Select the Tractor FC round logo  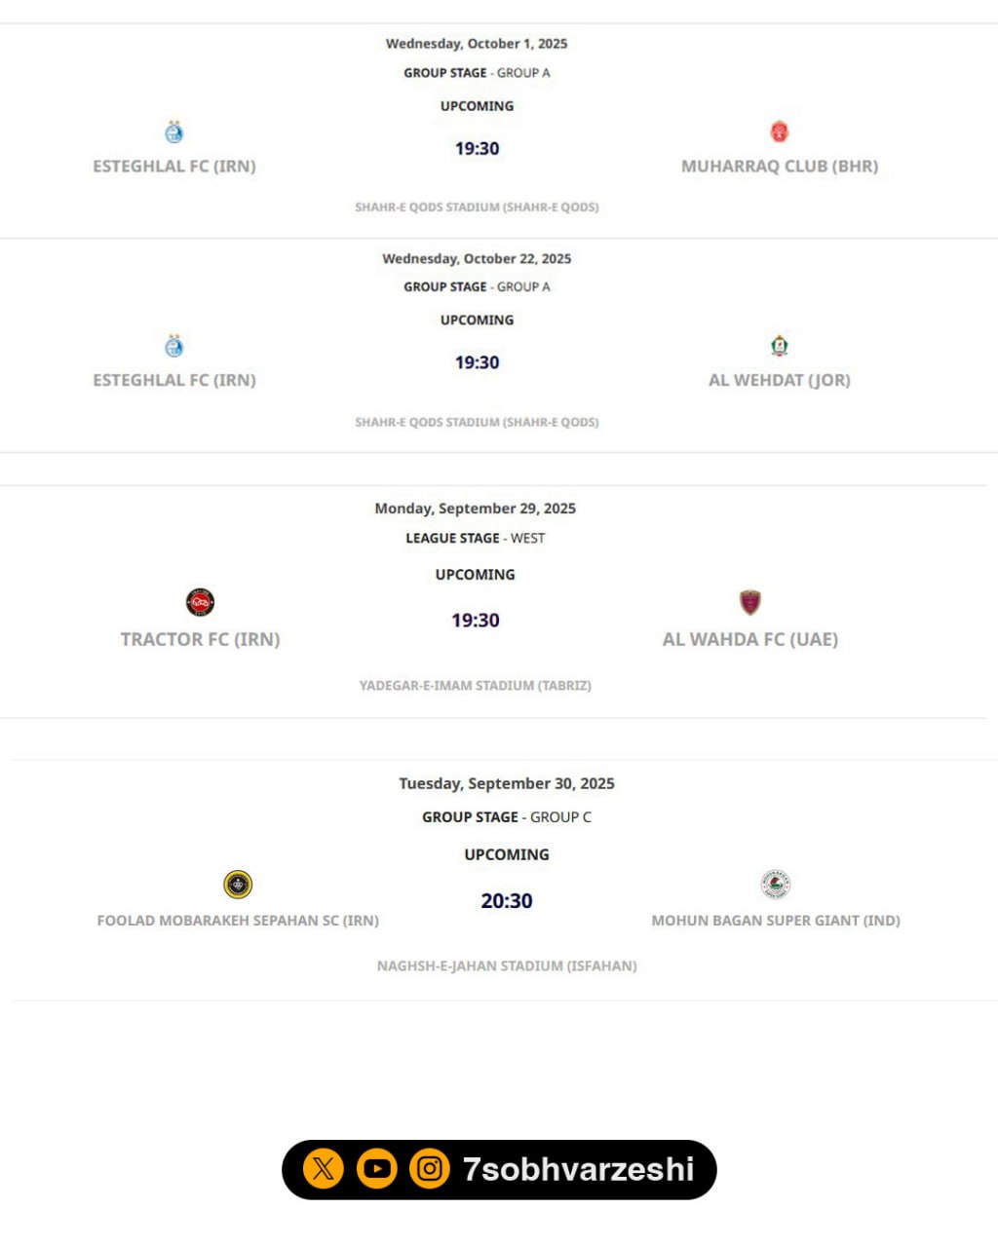tap(200, 602)
